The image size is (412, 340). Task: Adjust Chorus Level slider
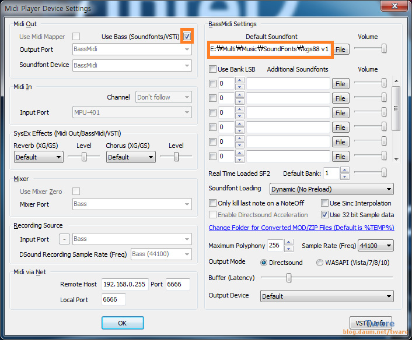[x=176, y=157]
